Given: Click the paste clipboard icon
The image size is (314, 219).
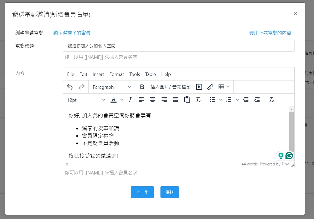Looking at the screenshot, I should coord(187,100).
